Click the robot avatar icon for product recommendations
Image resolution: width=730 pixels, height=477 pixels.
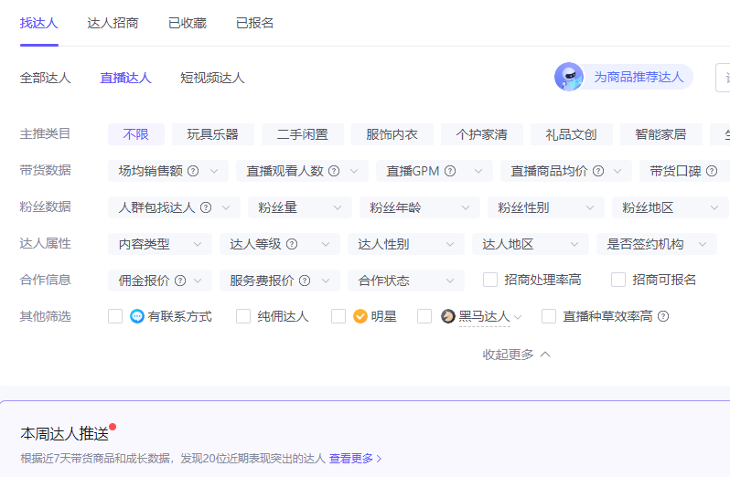(x=569, y=77)
